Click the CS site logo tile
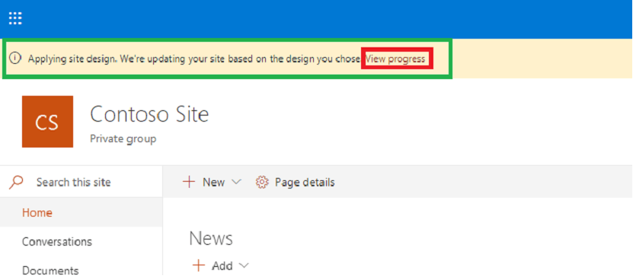The width and height of the screenshot is (633, 276). click(48, 122)
